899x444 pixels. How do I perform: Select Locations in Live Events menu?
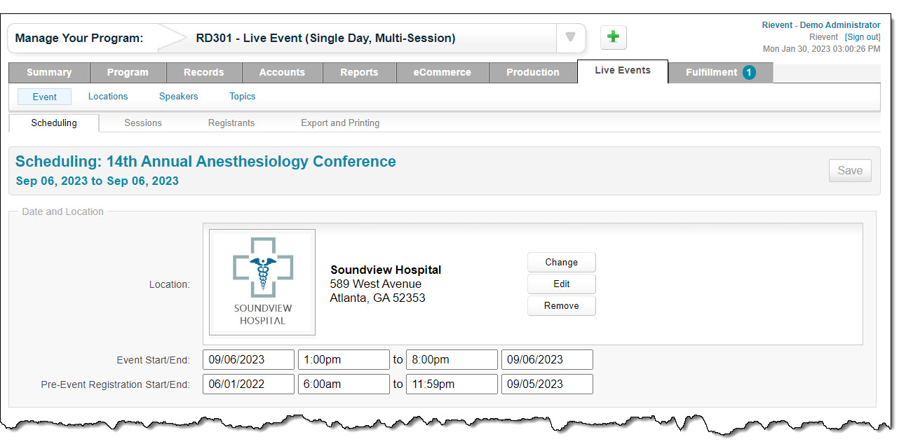coord(108,97)
